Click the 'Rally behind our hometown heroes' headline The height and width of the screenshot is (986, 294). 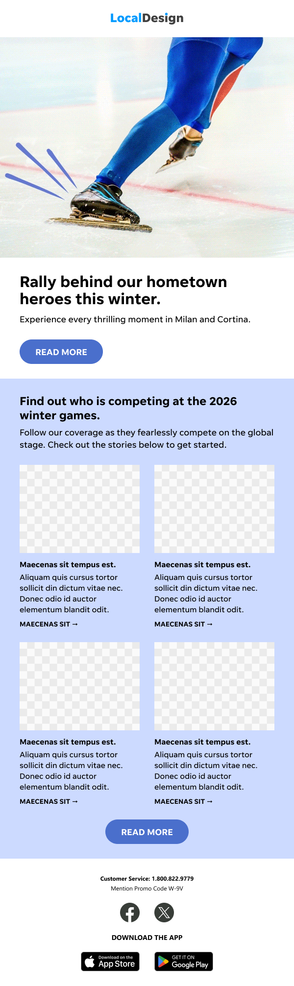pyautogui.click(x=123, y=290)
